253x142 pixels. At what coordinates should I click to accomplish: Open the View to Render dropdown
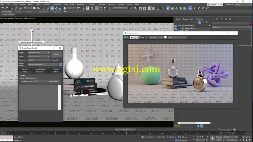click(43, 65)
